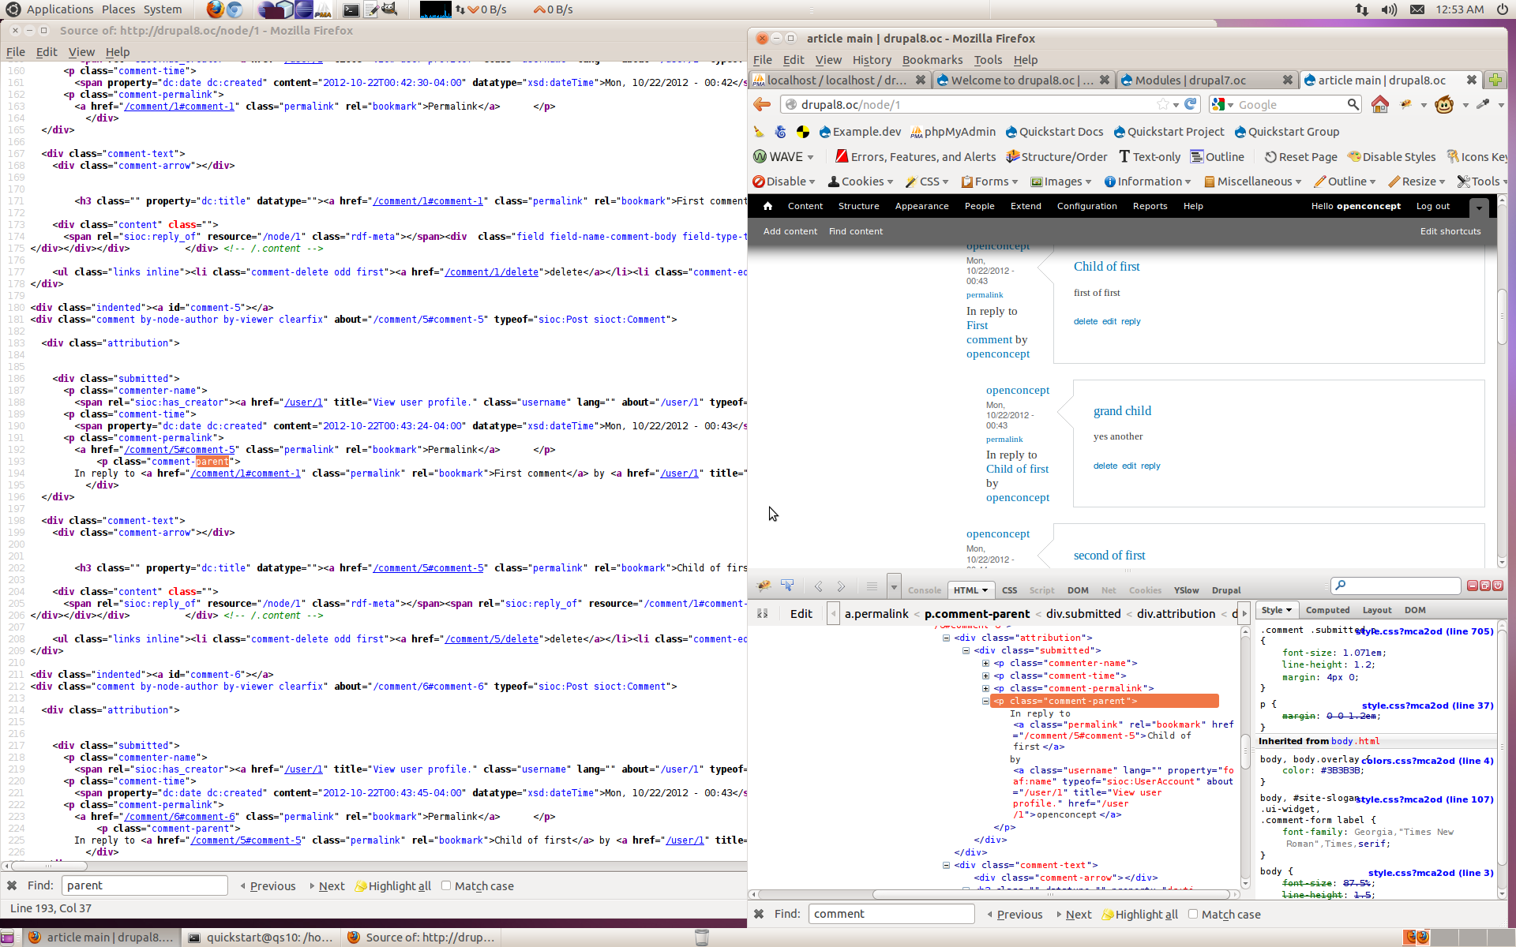Open the Bookmarks menu
1516x947 pixels.
(932, 60)
